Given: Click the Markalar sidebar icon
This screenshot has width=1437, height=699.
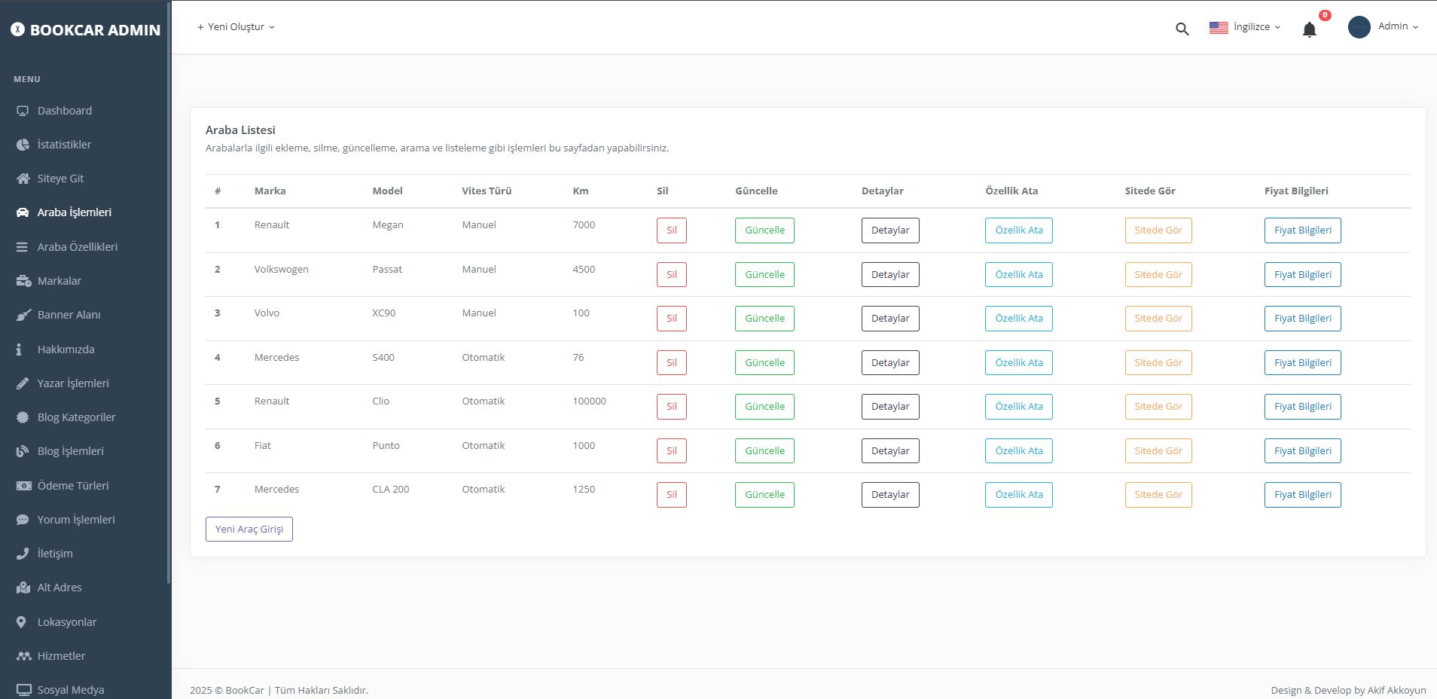Looking at the screenshot, I should pyautogui.click(x=23, y=280).
